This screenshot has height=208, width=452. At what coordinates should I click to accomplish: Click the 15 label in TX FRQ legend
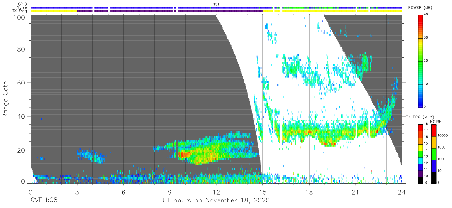click(x=426, y=143)
